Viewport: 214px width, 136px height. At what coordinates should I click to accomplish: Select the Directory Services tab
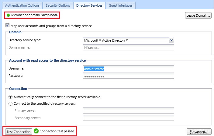click(89, 5)
